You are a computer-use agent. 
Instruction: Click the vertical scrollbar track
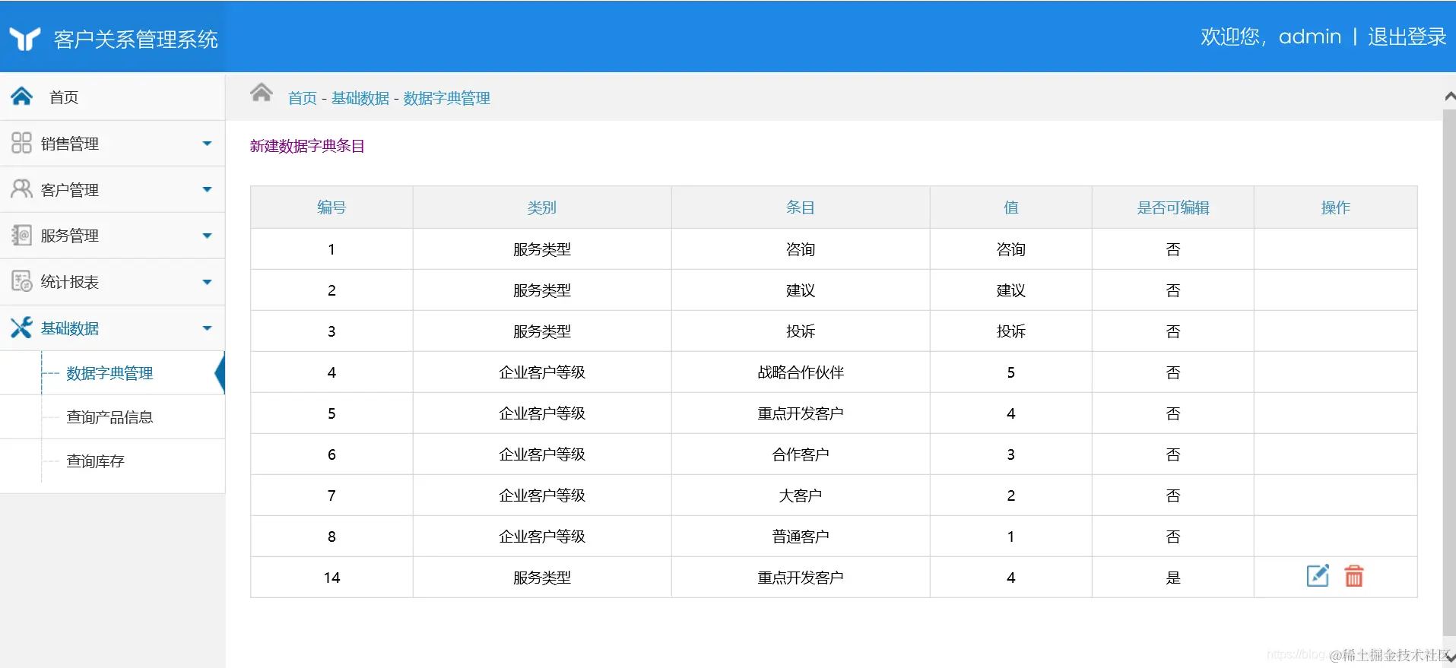[1449, 372]
